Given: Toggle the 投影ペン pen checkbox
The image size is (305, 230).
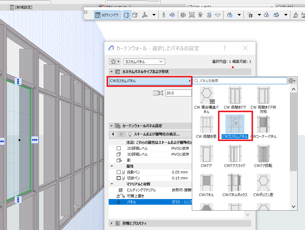Looking at the screenshot, I should click(119, 172).
